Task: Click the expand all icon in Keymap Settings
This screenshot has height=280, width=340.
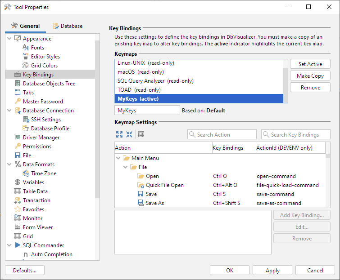Action: (x=119, y=134)
